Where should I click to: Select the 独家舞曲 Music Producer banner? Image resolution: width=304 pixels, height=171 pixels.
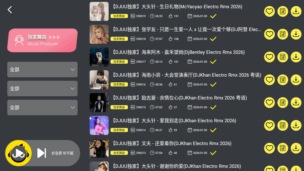coord(42,40)
